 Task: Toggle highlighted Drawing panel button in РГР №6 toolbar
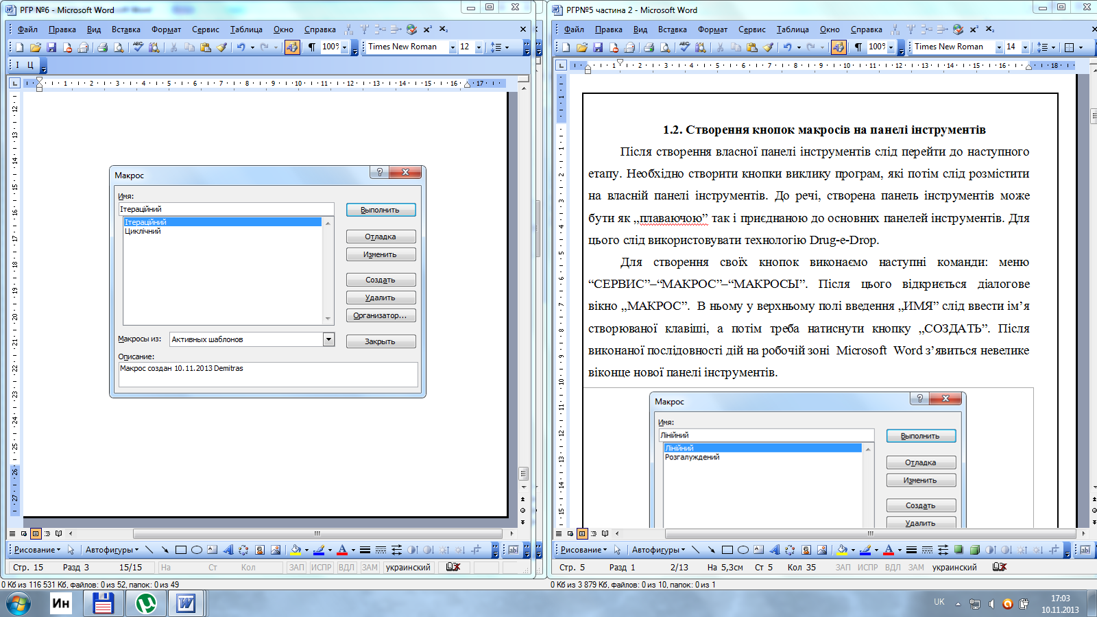[x=292, y=47]
